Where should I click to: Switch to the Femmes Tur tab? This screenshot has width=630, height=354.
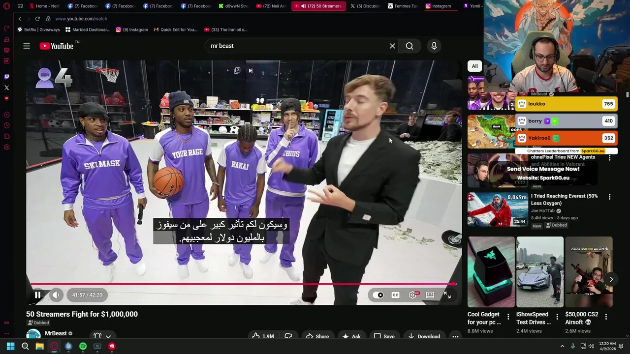402,6
